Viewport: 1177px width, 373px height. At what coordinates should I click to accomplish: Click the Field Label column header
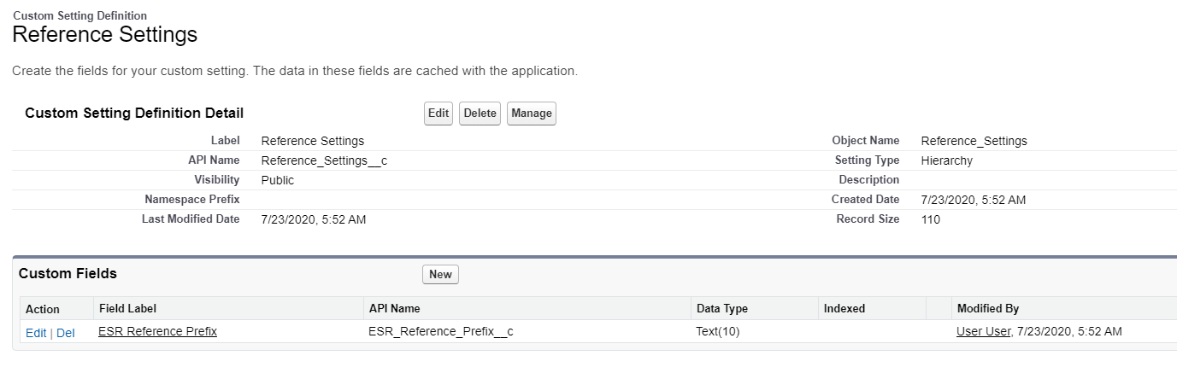coord(127,309)
